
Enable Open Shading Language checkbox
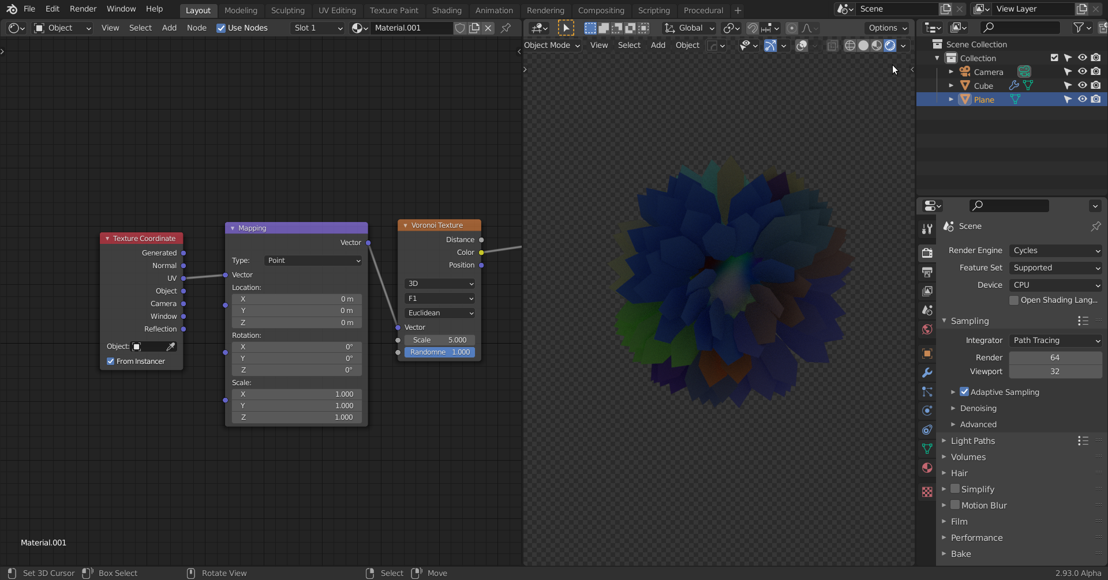1014,300
